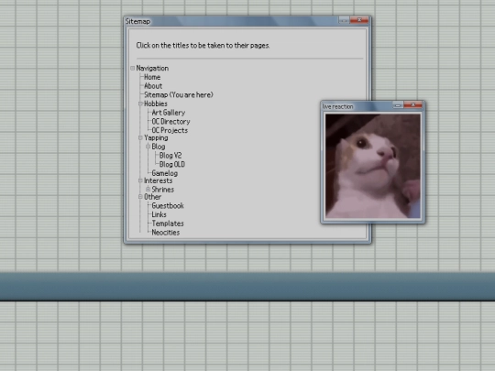The height and width of the screenshot is (371, 495).
Task: Collapse the Yapping branch
Action: [140, 137]
